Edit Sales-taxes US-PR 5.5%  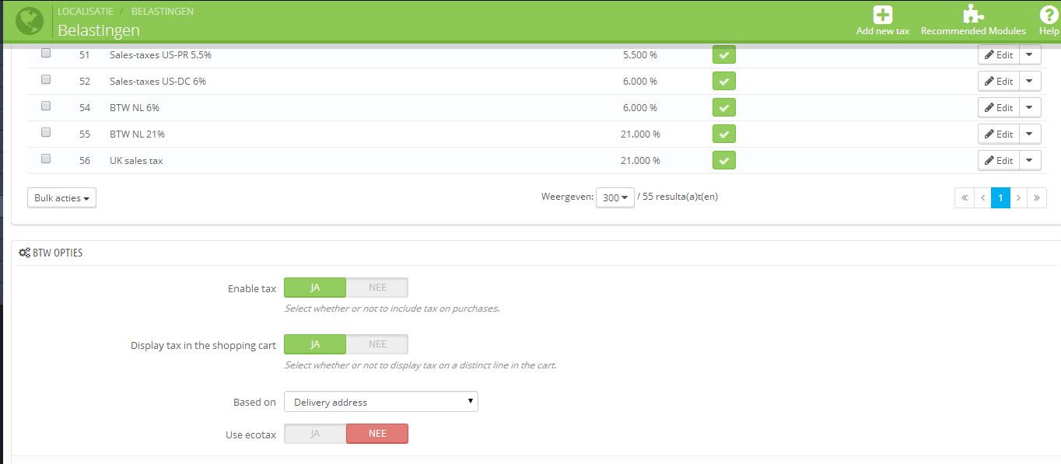tap(998, 55)
